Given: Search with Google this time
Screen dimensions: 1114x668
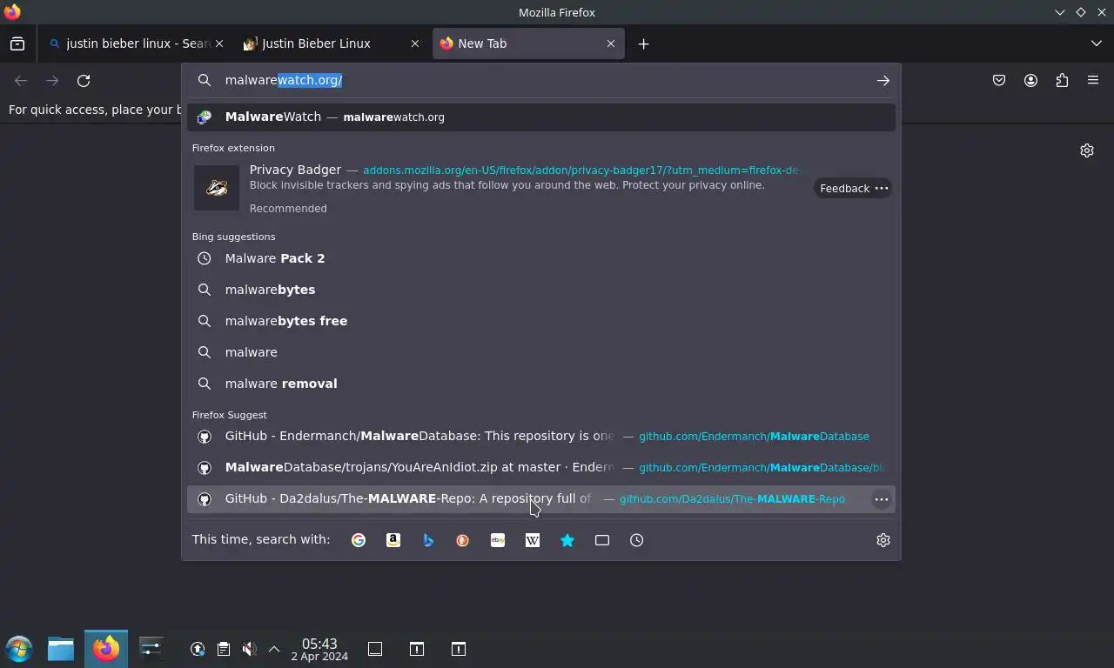Looking at the screenshot, I should (359, 540).
